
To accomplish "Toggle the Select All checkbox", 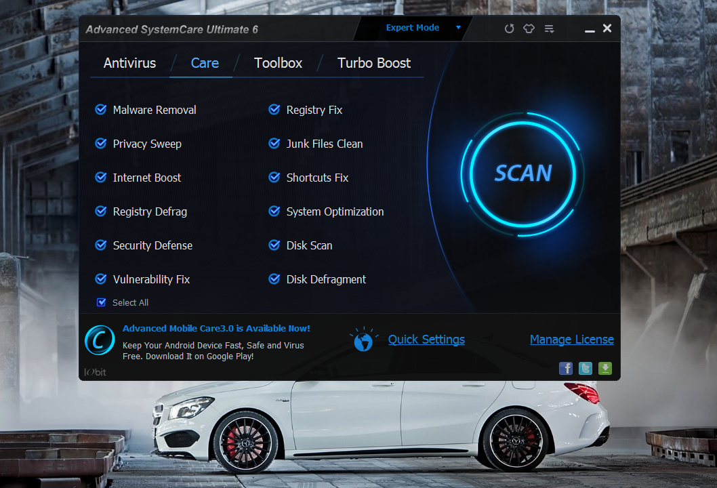I will click(x=102, y=302).
